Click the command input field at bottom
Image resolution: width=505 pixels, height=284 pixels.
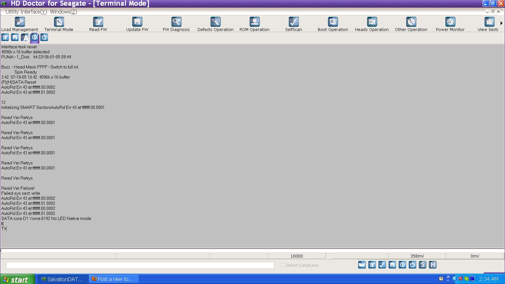(140, 265)
